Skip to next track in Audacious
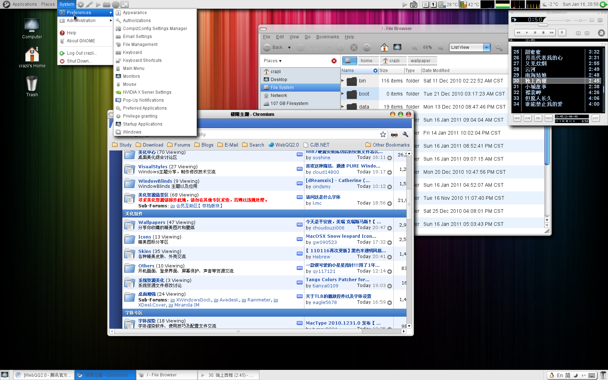The width and height of the screenshot is (608, 380). tap(552, 33)
